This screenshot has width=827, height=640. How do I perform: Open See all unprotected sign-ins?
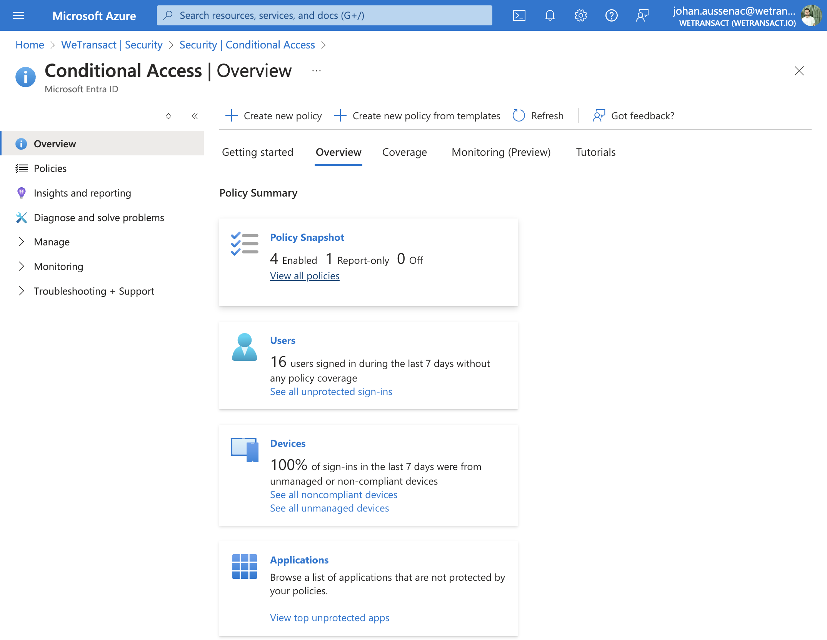click(331, 392)
